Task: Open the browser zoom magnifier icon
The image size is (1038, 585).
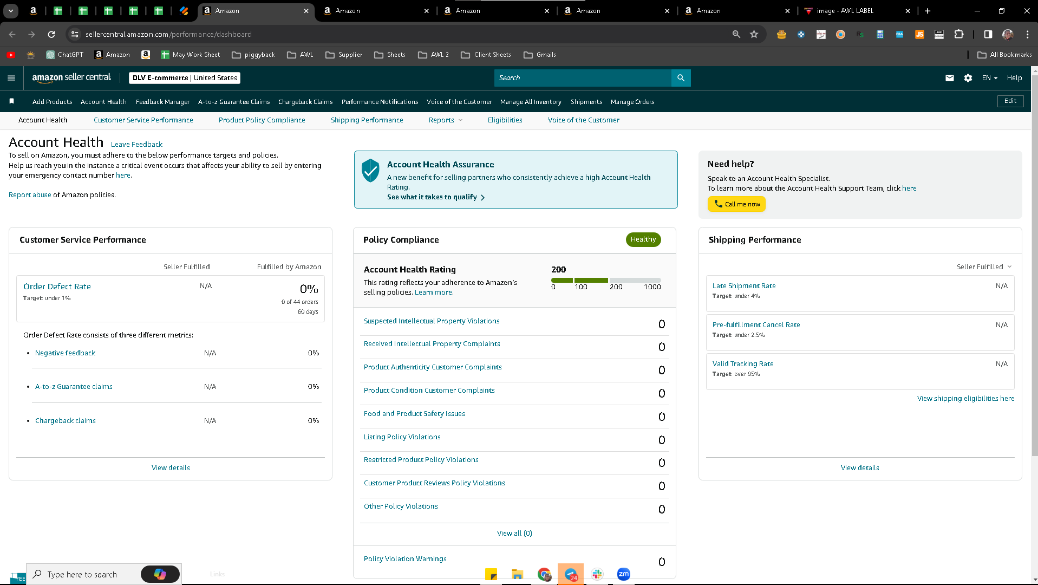Action: tap(736, 34)
